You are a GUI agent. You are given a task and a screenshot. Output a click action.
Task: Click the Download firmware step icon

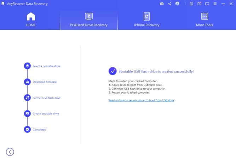pos(27,82)
